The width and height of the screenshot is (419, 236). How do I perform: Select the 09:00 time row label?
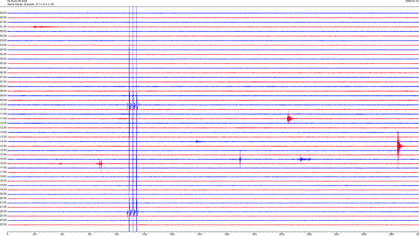3,96
